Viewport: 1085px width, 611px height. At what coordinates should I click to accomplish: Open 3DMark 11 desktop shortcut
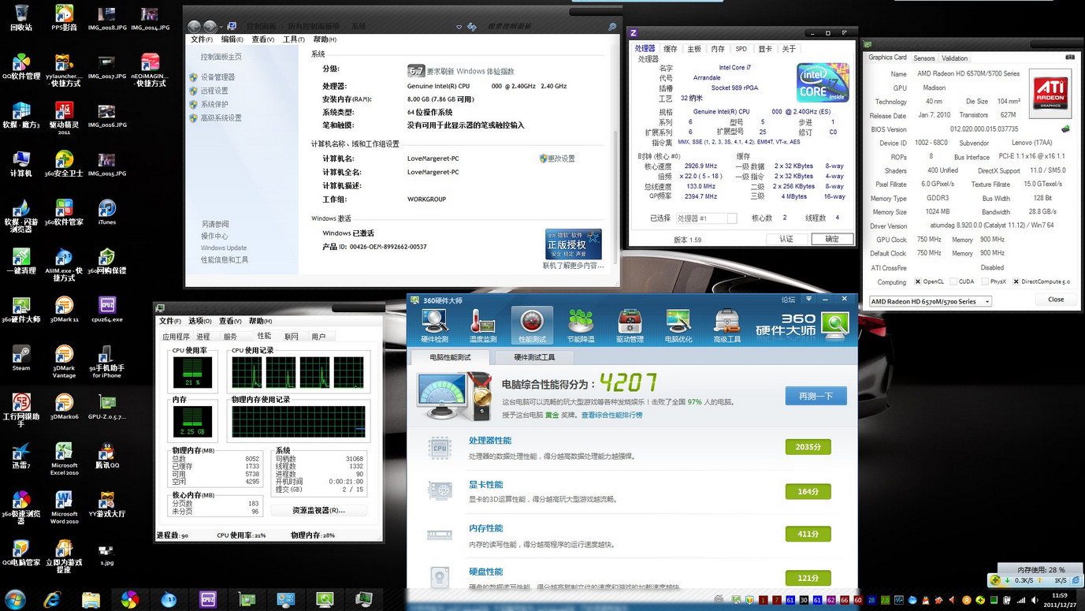click(x=64, y=310)
